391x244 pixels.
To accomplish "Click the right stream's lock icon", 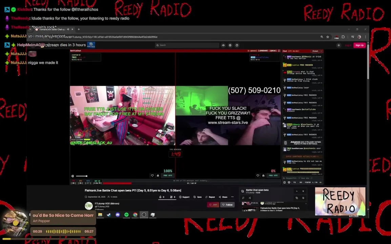I will tap(263, 176).
